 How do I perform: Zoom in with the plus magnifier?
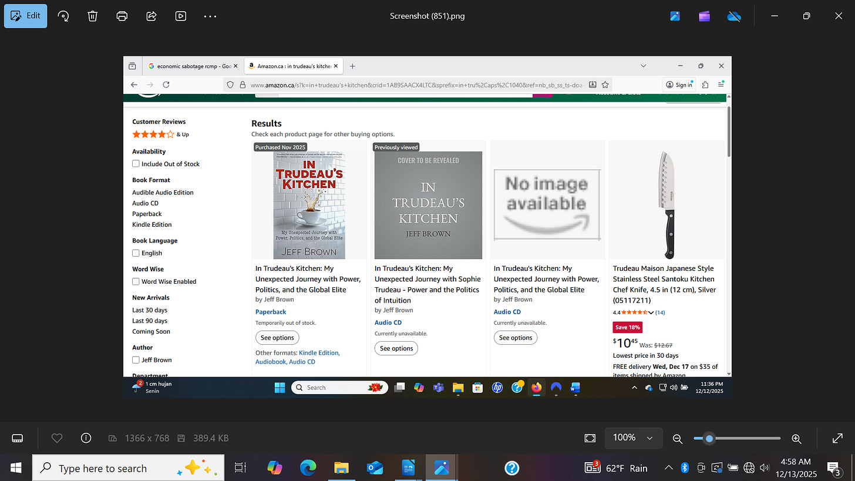(x=797, y=438)
